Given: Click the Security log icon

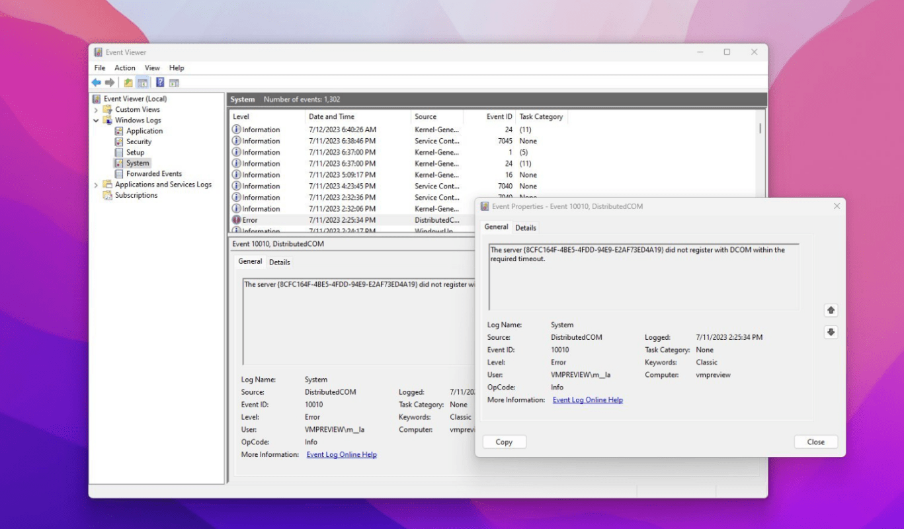Looking at the screenshot, I should coord(119,142).
